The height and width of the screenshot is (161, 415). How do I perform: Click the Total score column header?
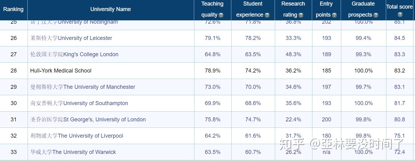399,7
